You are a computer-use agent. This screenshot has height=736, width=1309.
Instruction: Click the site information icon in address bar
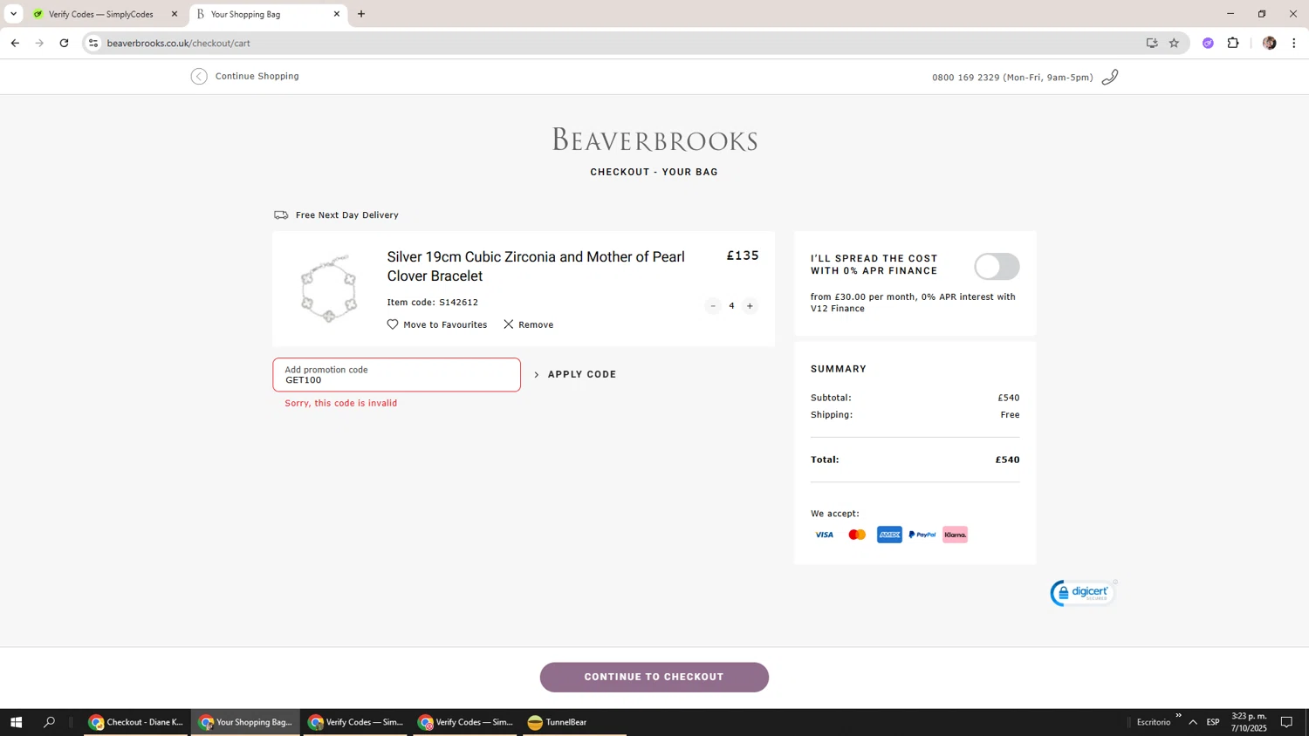(93, 43)
